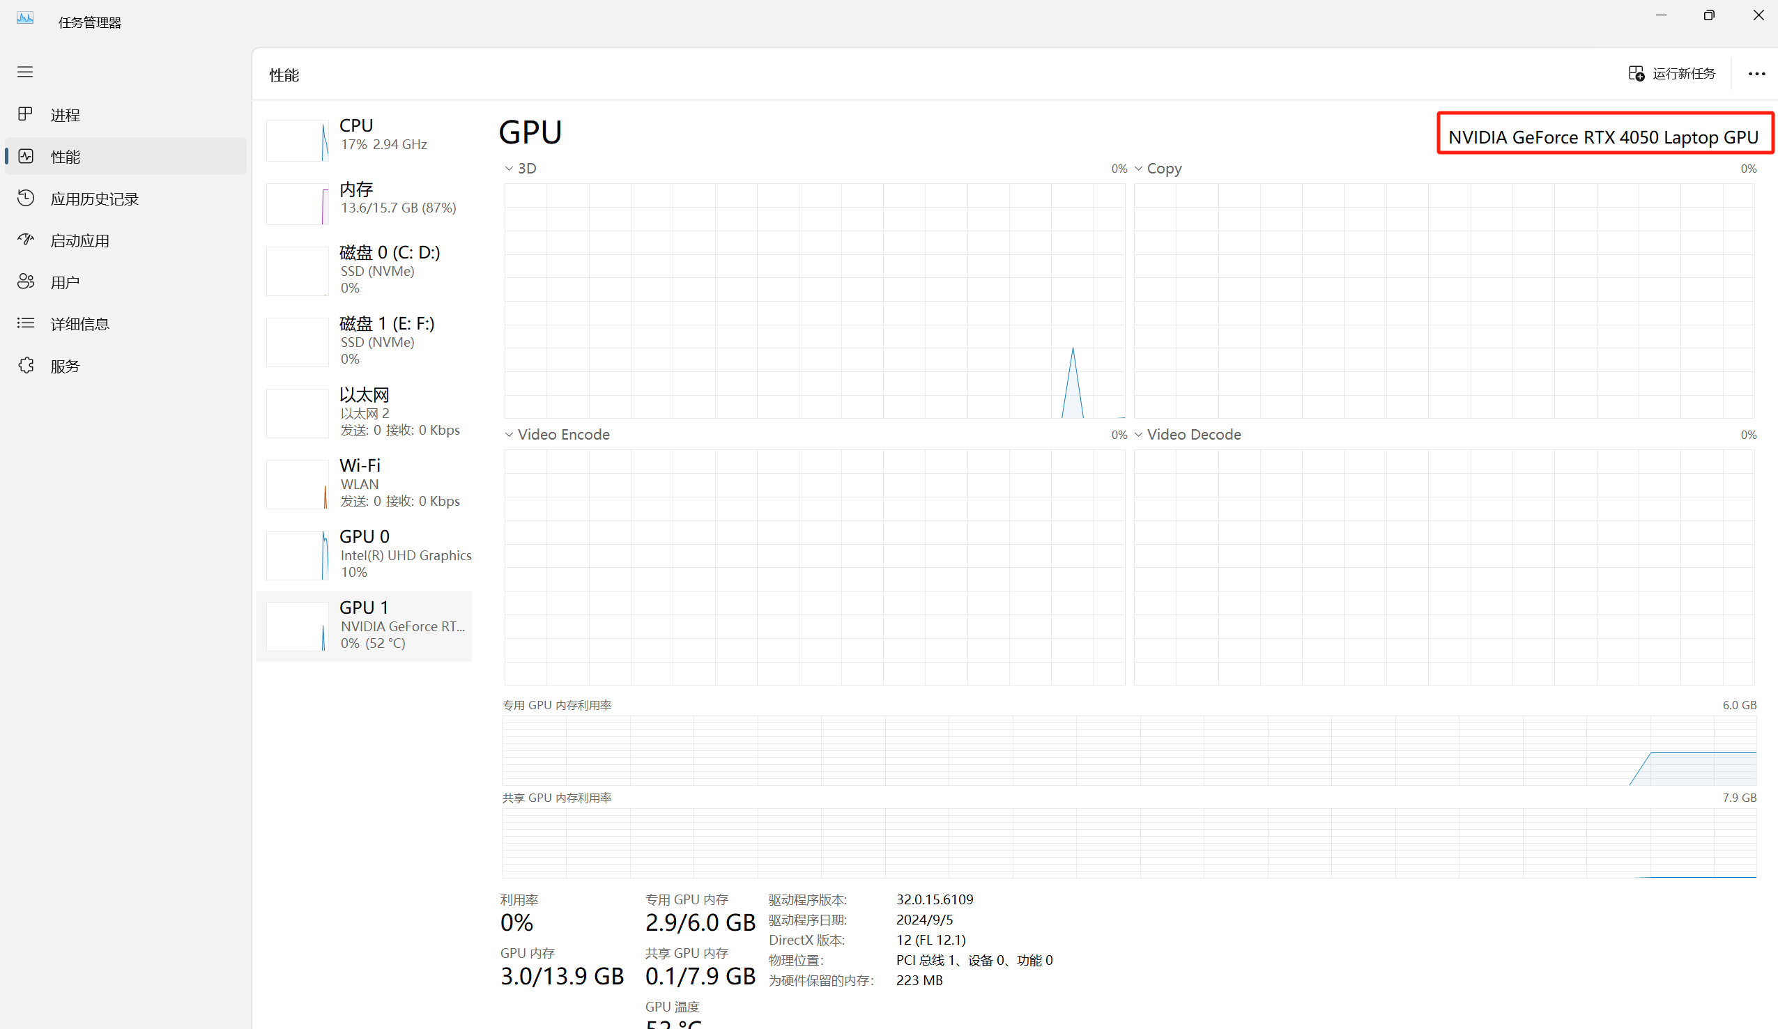This screenshot has height=1029, width=1778.
Task: Select GPU 0 Intel UHD Graphics
Action: click(365, 555)
